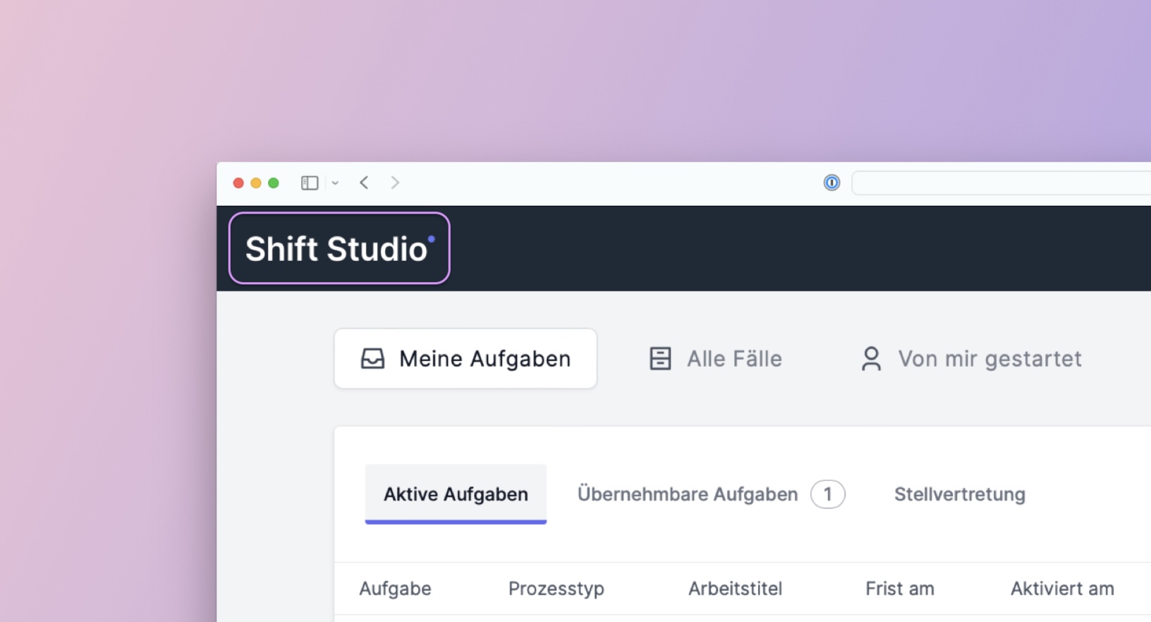Expand the sidebar options chevron
The height and width of the screenshot is (622, 1151).
(336, 183)
